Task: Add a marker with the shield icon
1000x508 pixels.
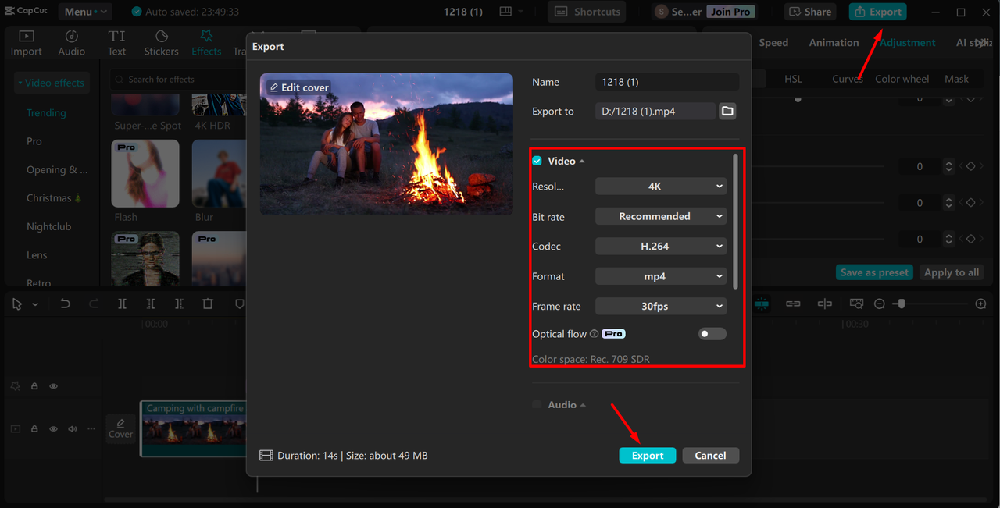Action: tap(240, 304)
